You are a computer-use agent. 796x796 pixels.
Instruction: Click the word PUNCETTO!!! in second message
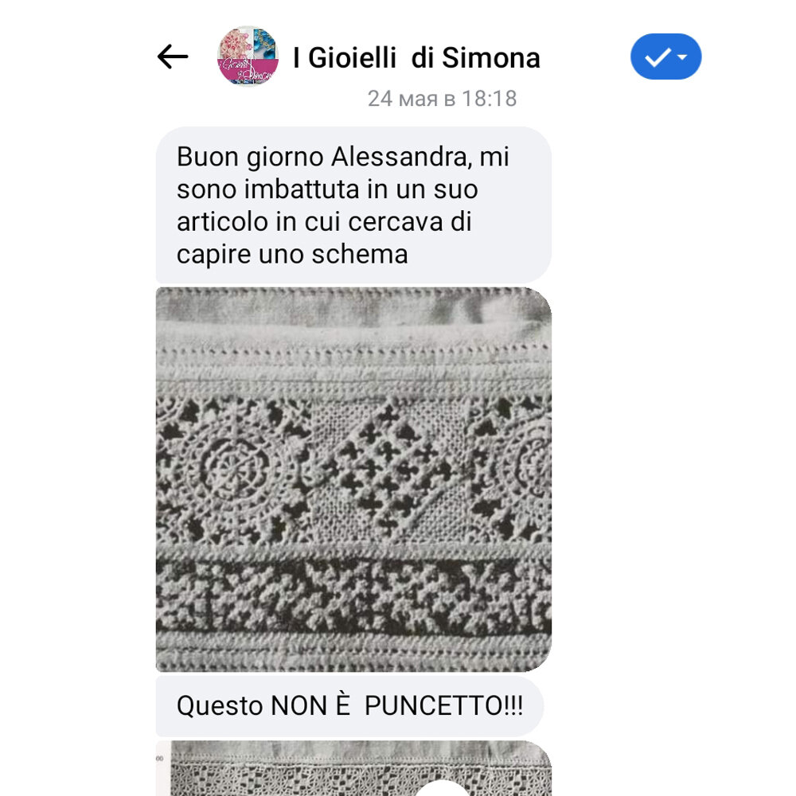[443, 705]
